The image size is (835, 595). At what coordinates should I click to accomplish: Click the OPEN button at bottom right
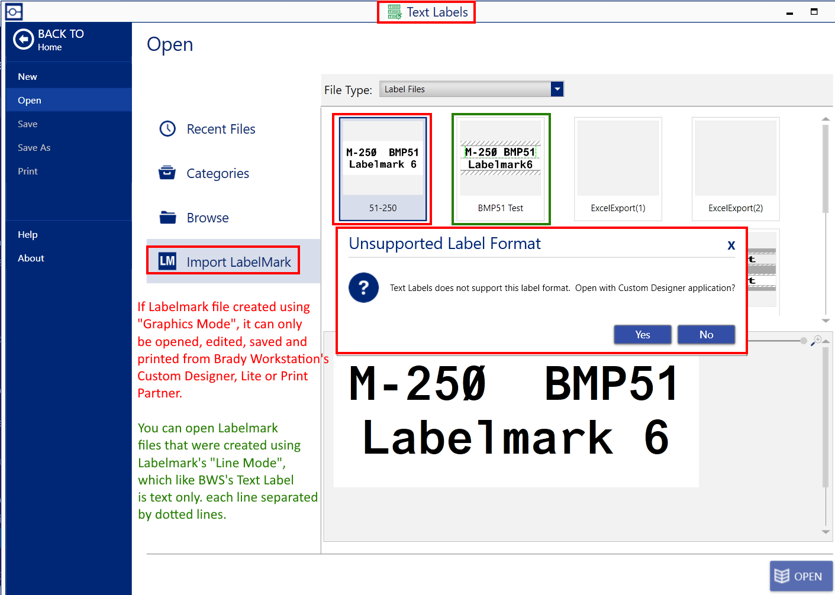801,576
